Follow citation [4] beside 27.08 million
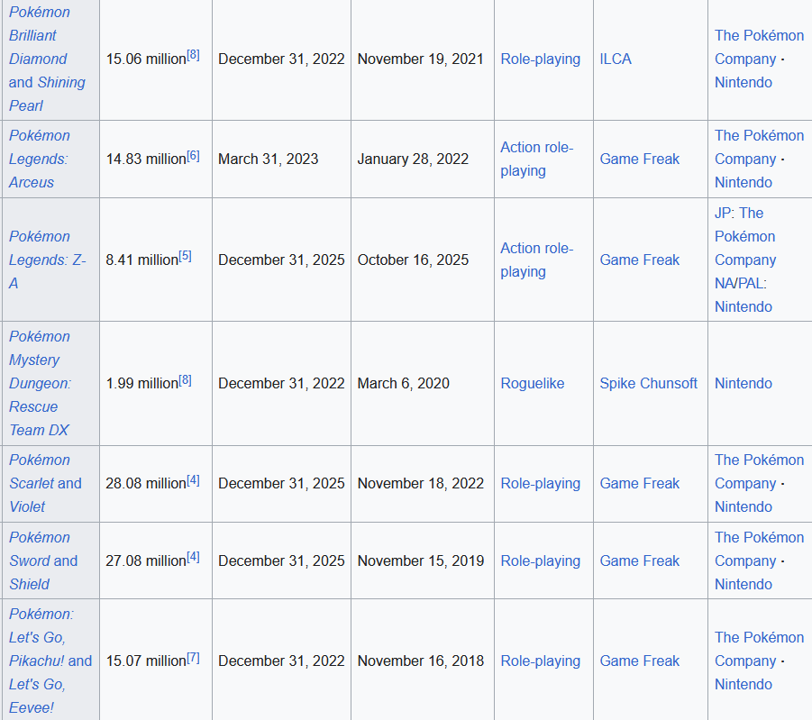This screenshot has height=720, width=812. [x=193, y=557]
